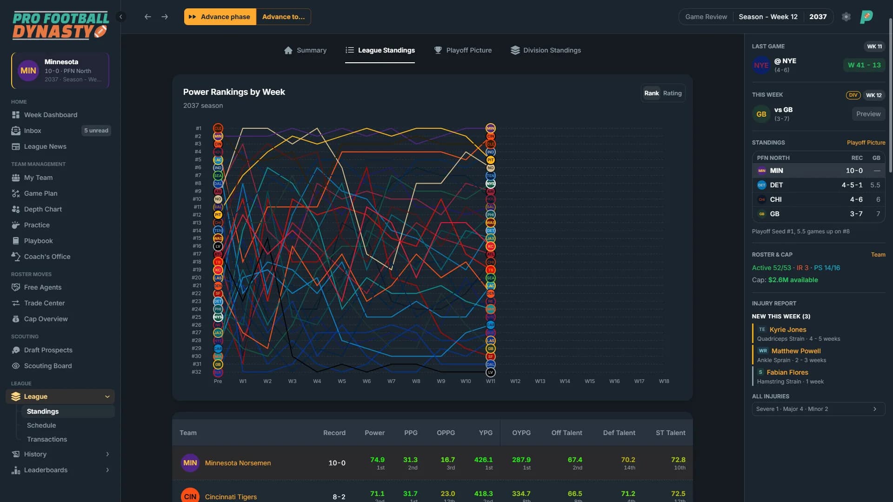Select the Rank chart mode
This screenshot has width=893, height=502.
[651, 93]
